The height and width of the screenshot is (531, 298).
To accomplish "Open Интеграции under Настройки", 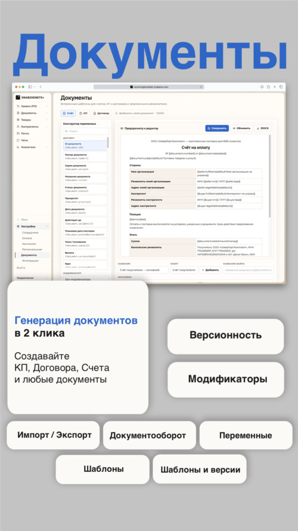I will click(30, 261).
